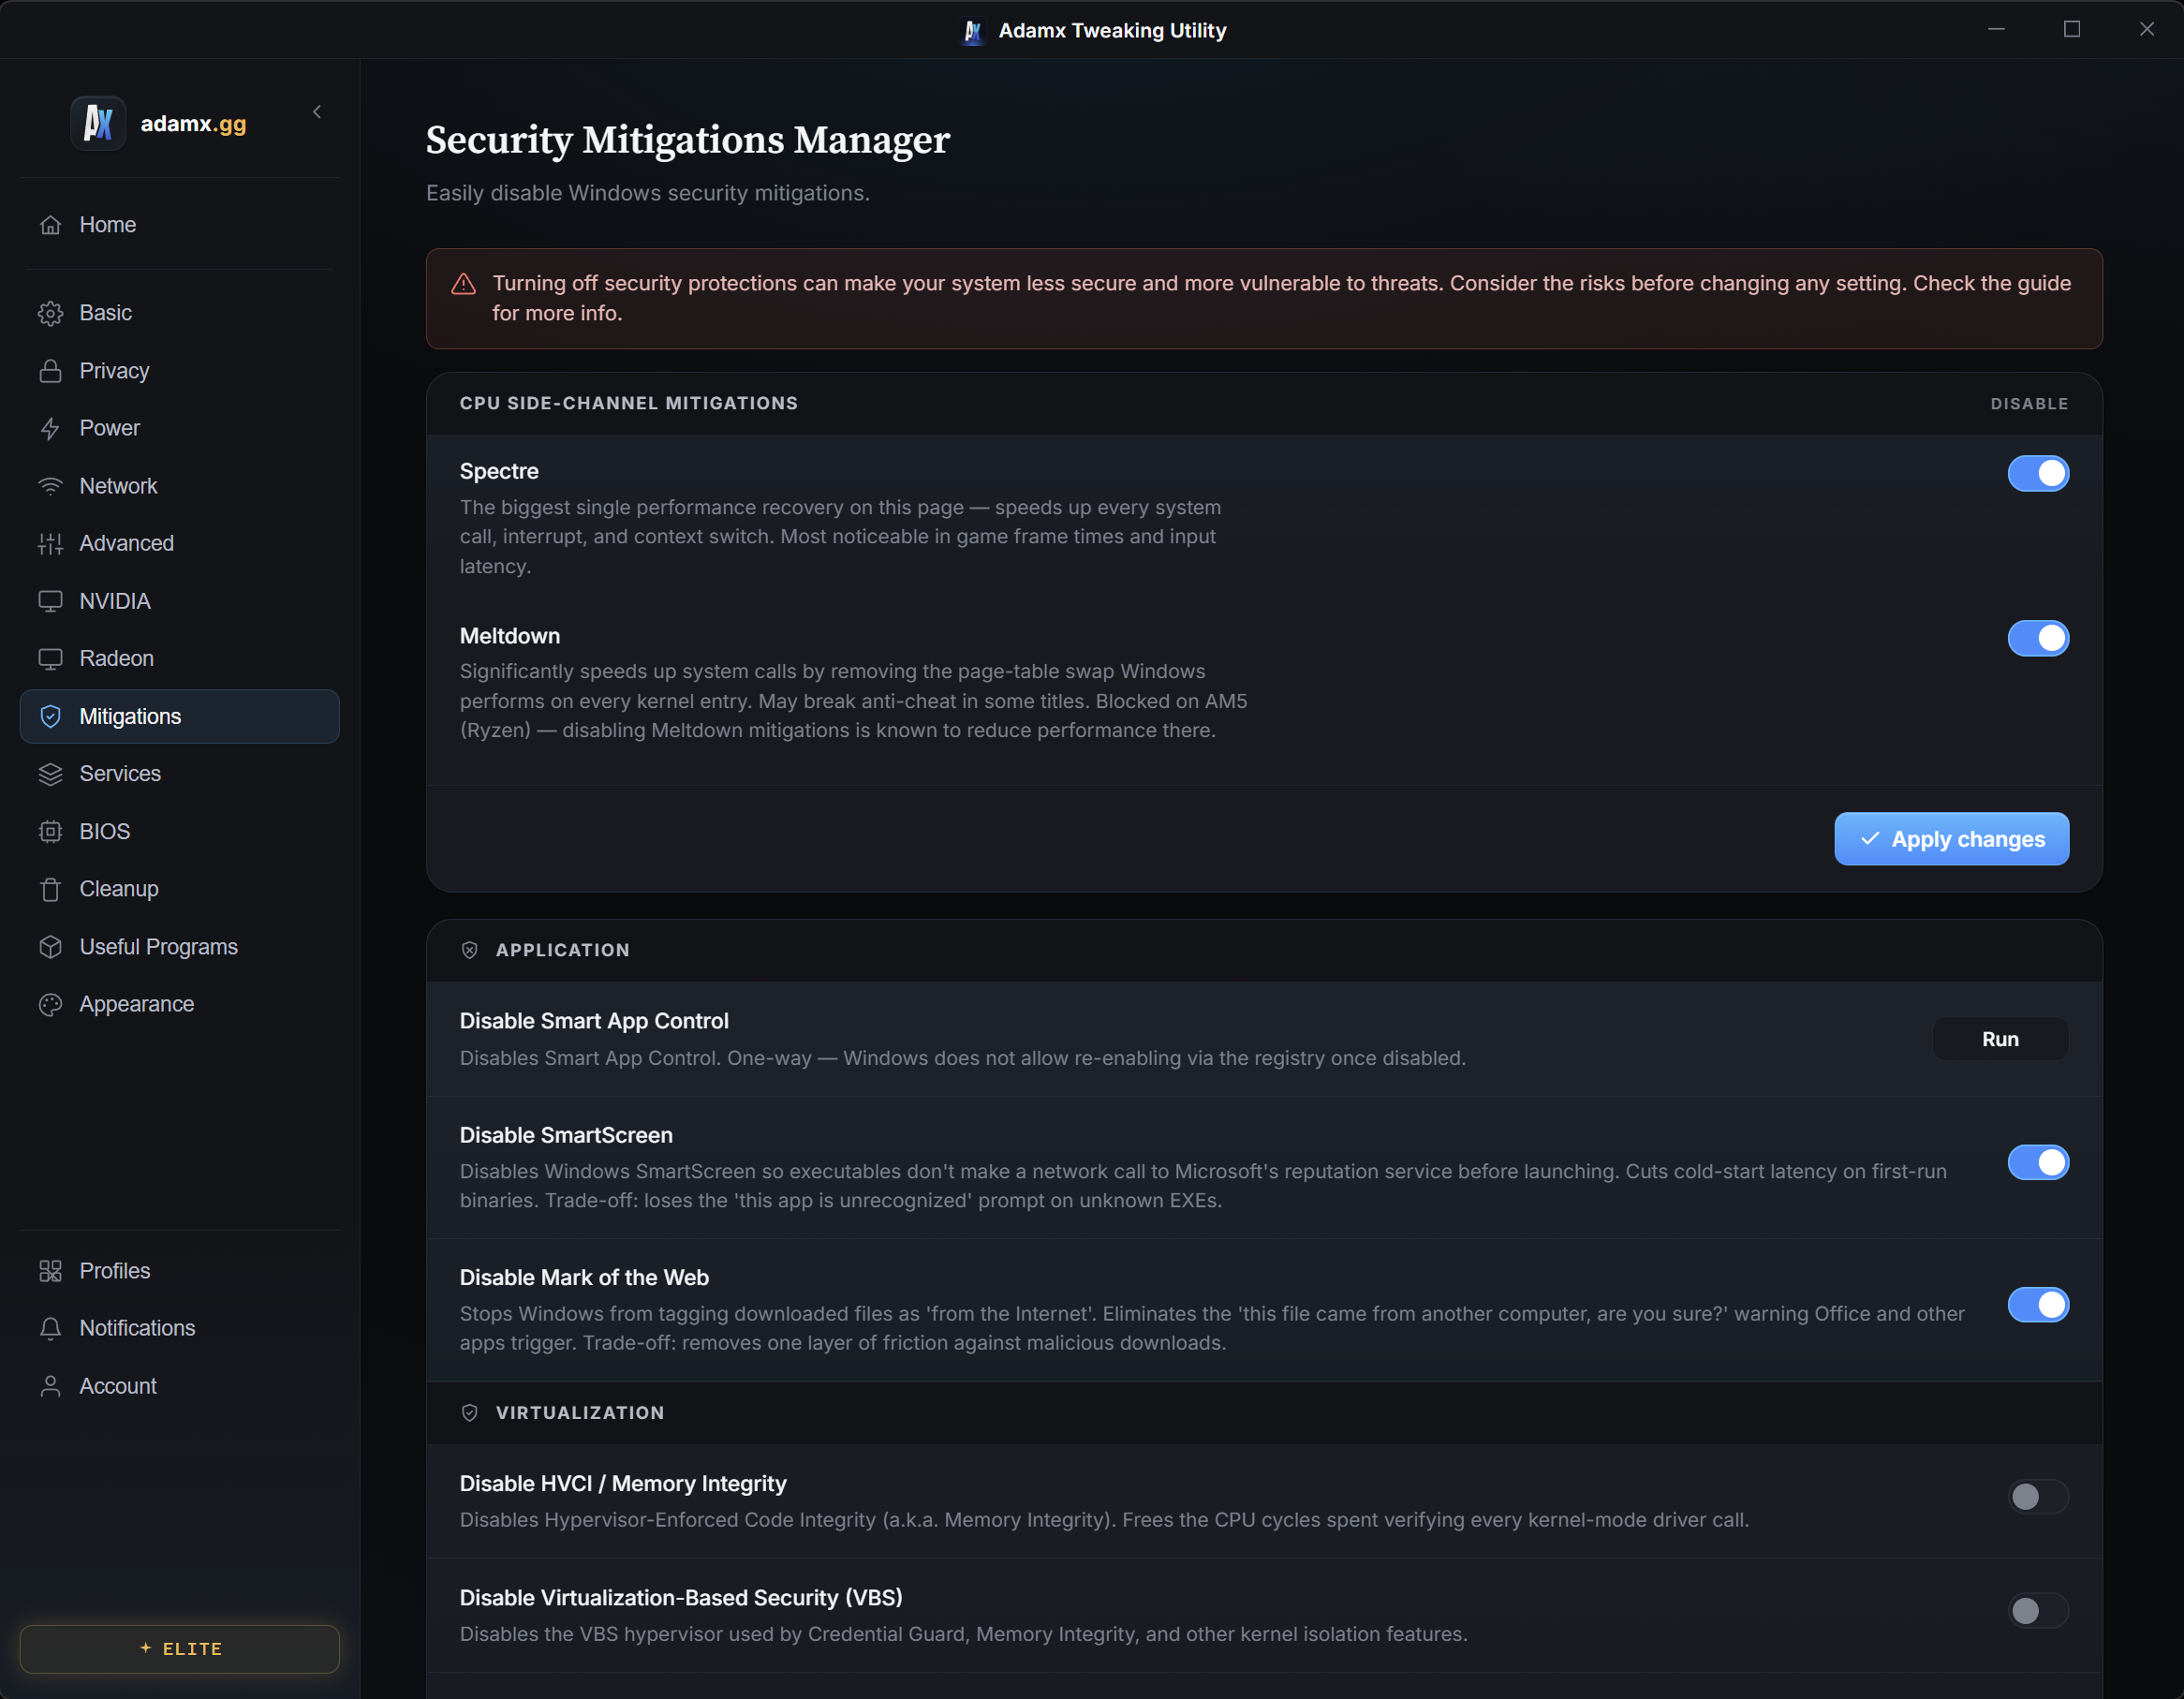Click the adamx.gg brand name text

coord(193,124)
